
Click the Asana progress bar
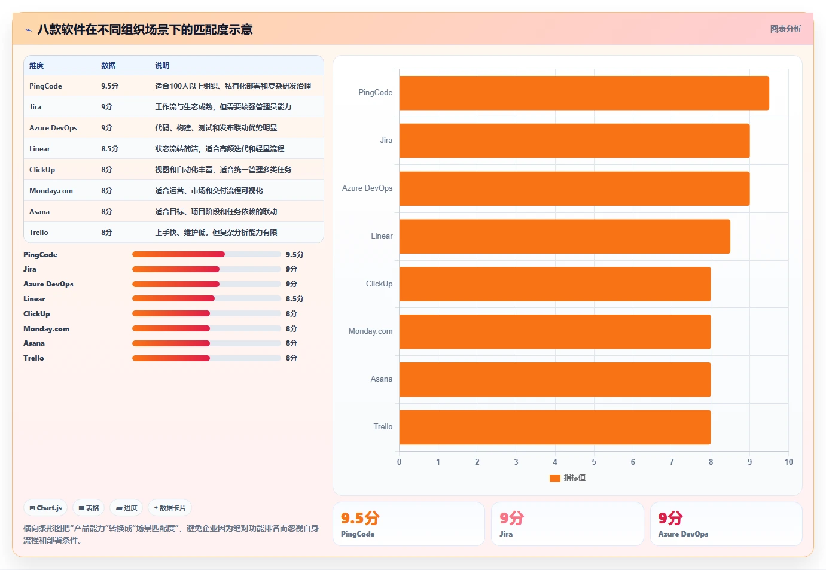(206, 343)
